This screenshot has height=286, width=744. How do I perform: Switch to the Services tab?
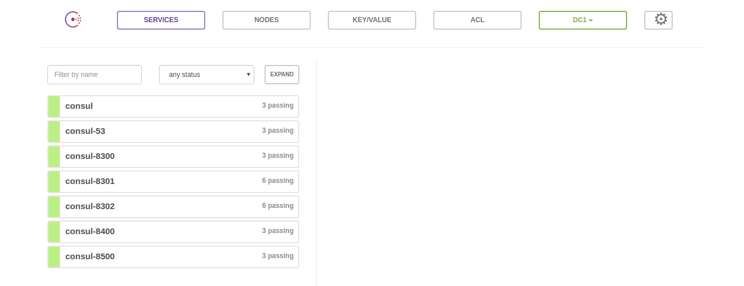161,20
